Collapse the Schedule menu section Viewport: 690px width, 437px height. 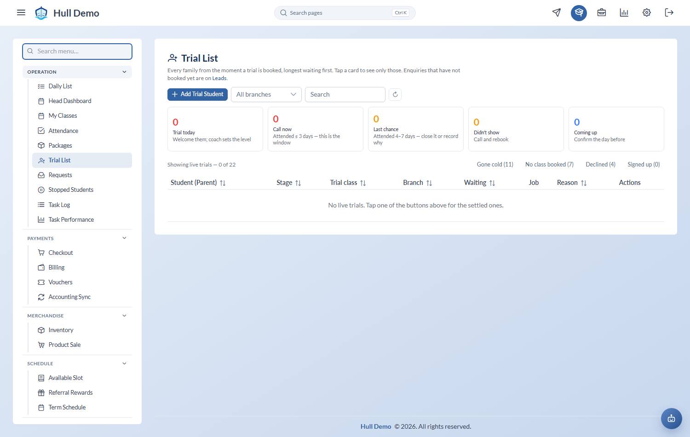click(x=77, y=363)
